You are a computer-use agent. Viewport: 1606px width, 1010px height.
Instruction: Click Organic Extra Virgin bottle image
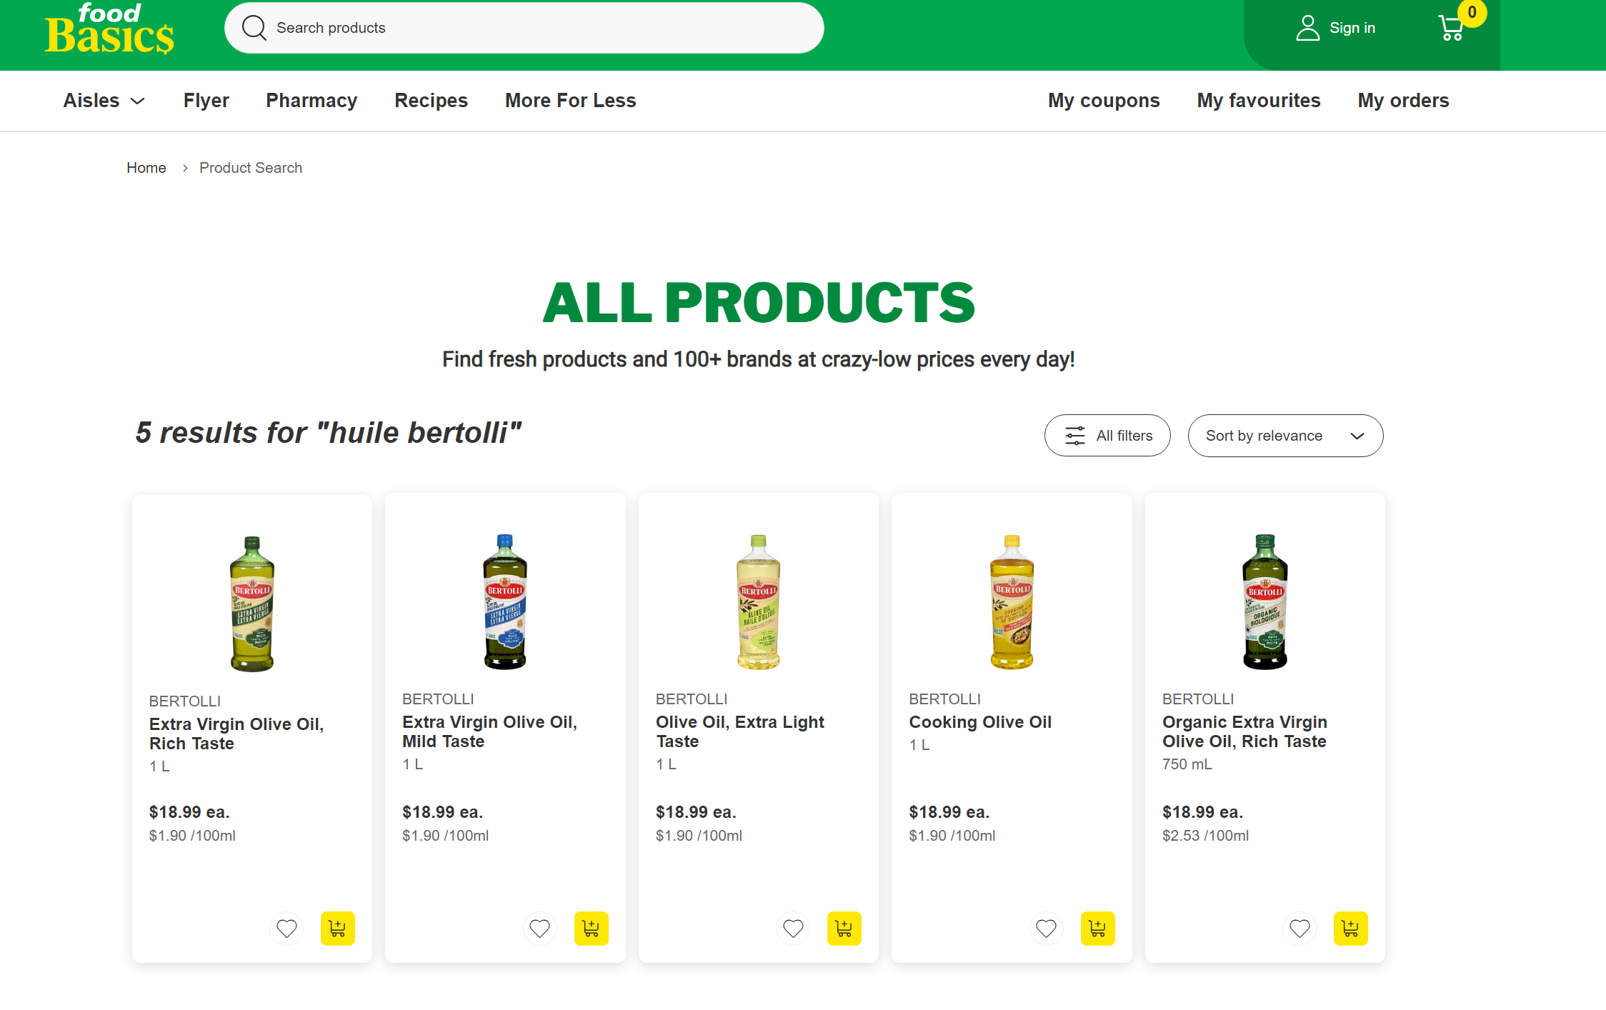pos(1265,602)
